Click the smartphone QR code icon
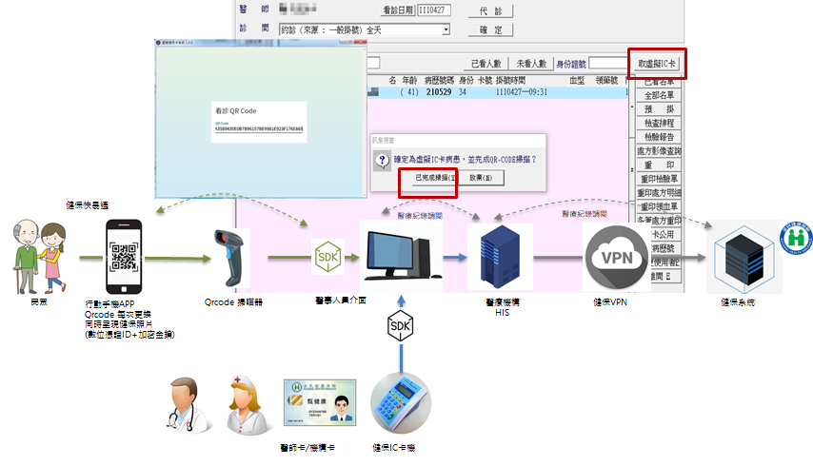 tap(124, 257)
